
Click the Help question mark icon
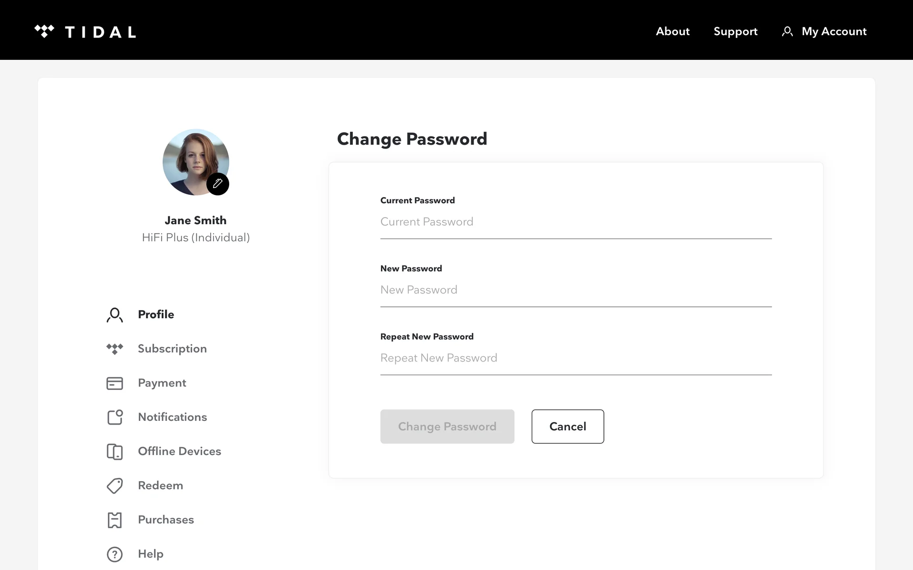(x=115, y=554)
